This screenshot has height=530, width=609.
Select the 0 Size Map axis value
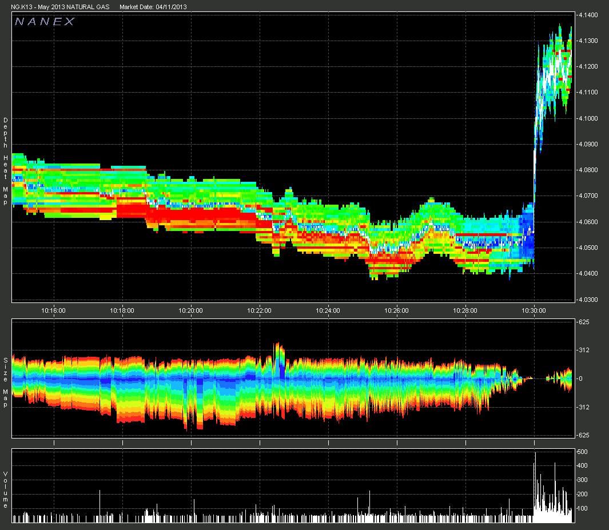(x=580, y=378)
